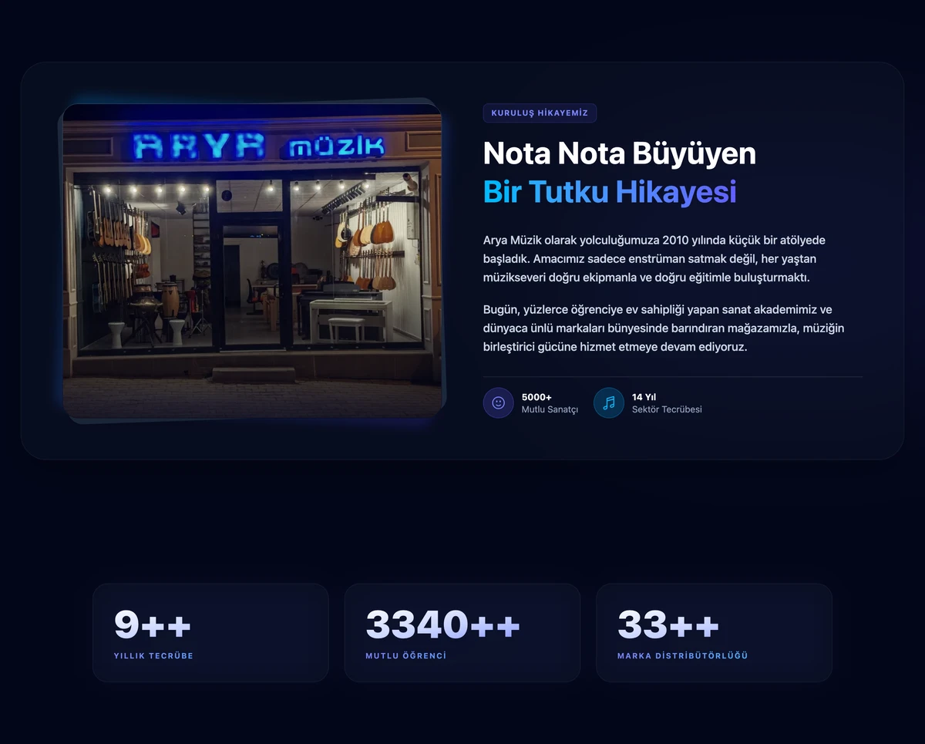This screenshot has height=744, width=925.
Task: Click the music note icon beside 14 Yıl
Action: point(609,402)
